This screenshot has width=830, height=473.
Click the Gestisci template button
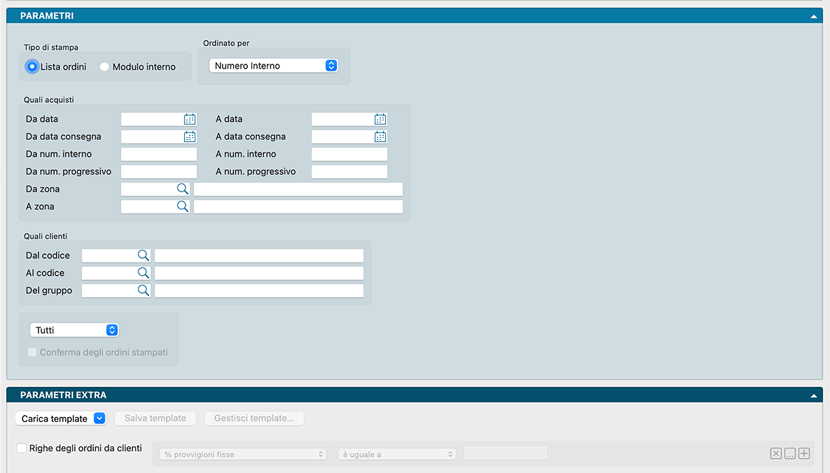coord(254,418)
